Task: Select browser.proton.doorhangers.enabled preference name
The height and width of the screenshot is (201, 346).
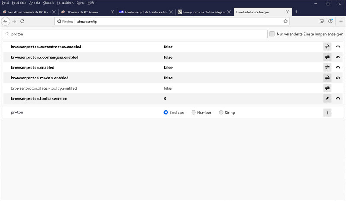Action: tap(45, 57)
